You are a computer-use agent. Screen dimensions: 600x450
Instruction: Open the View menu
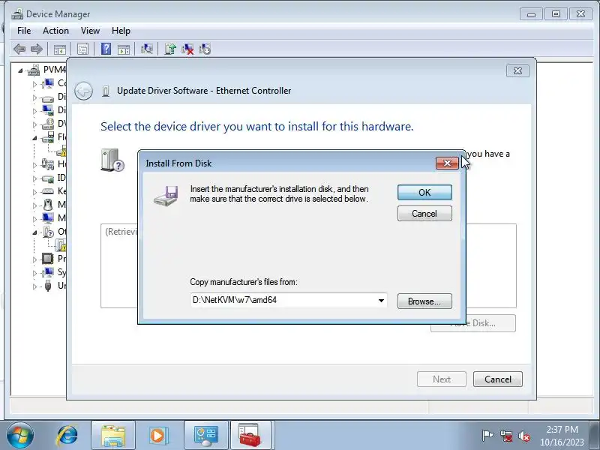90,31
